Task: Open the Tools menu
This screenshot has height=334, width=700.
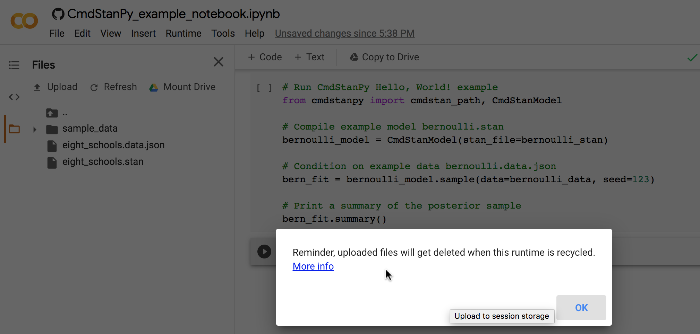Action: point(223,34)
